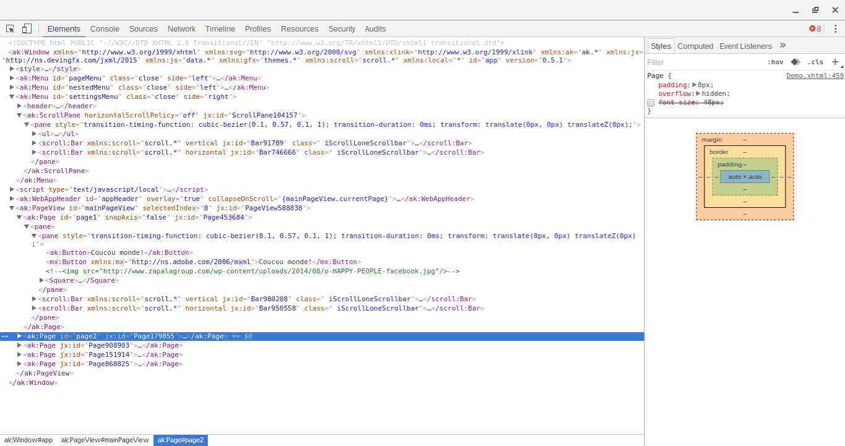Open the Sources tab

pos(144,29)
